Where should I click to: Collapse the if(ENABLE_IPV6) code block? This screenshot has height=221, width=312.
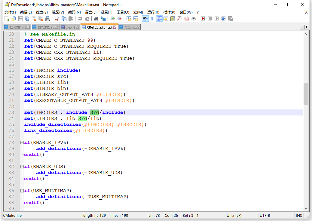coord(23,143)
